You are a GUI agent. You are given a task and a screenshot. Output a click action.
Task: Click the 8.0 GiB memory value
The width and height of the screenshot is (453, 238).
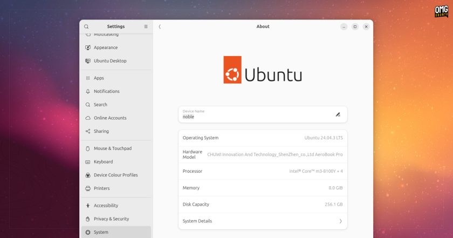pyautogui.click(x=335, y=188)
